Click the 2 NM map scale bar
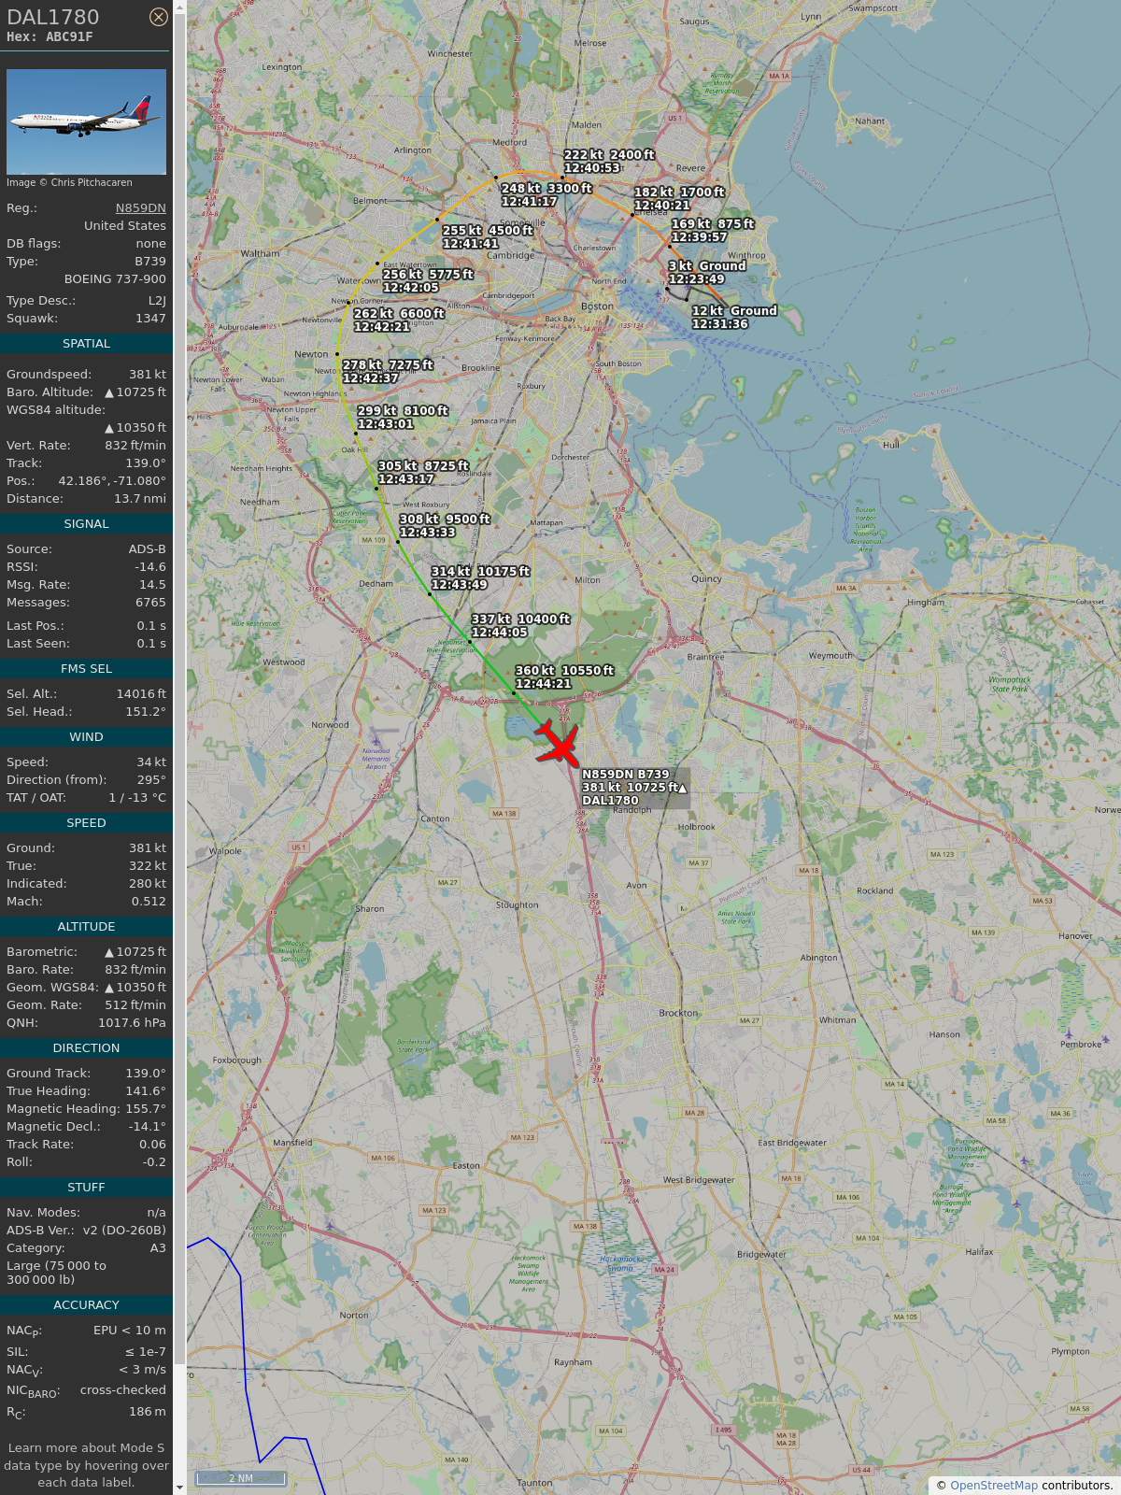This screenshot has width=1121, height=1495. click(x=240, y=1478)
